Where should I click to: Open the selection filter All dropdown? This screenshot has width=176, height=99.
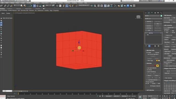[16, 5]
